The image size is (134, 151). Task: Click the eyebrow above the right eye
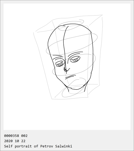[76, 54]
